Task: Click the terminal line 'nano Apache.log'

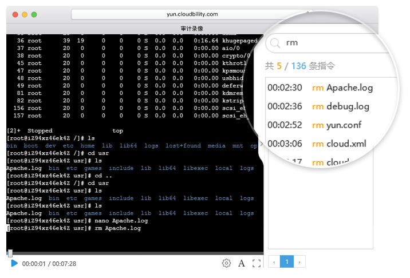Action: (77, 221)
